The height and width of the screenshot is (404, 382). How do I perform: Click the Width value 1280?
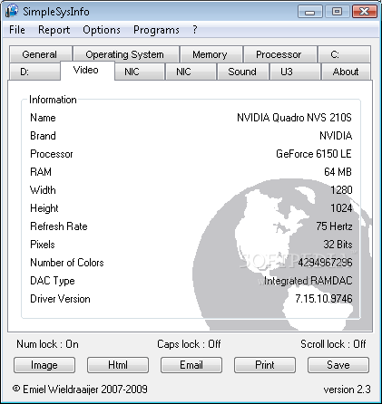click(x=341, y=190)
